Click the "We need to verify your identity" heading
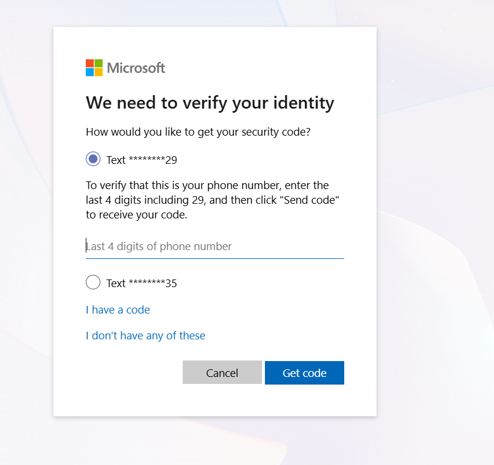The image size is (494, 465). [x=210, y=103]
